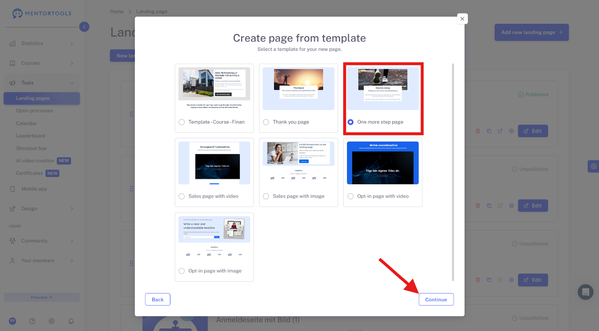
Task: Click the Tools megaphone icon
Action: click(x=12, y=83)
